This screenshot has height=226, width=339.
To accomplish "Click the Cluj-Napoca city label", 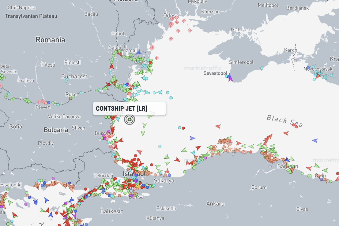I will (x=21, y=8).
